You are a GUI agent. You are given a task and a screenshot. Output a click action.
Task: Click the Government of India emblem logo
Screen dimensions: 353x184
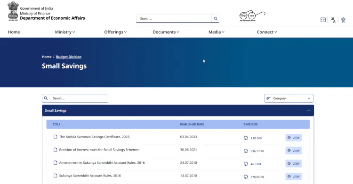click(x=13, y=11)
